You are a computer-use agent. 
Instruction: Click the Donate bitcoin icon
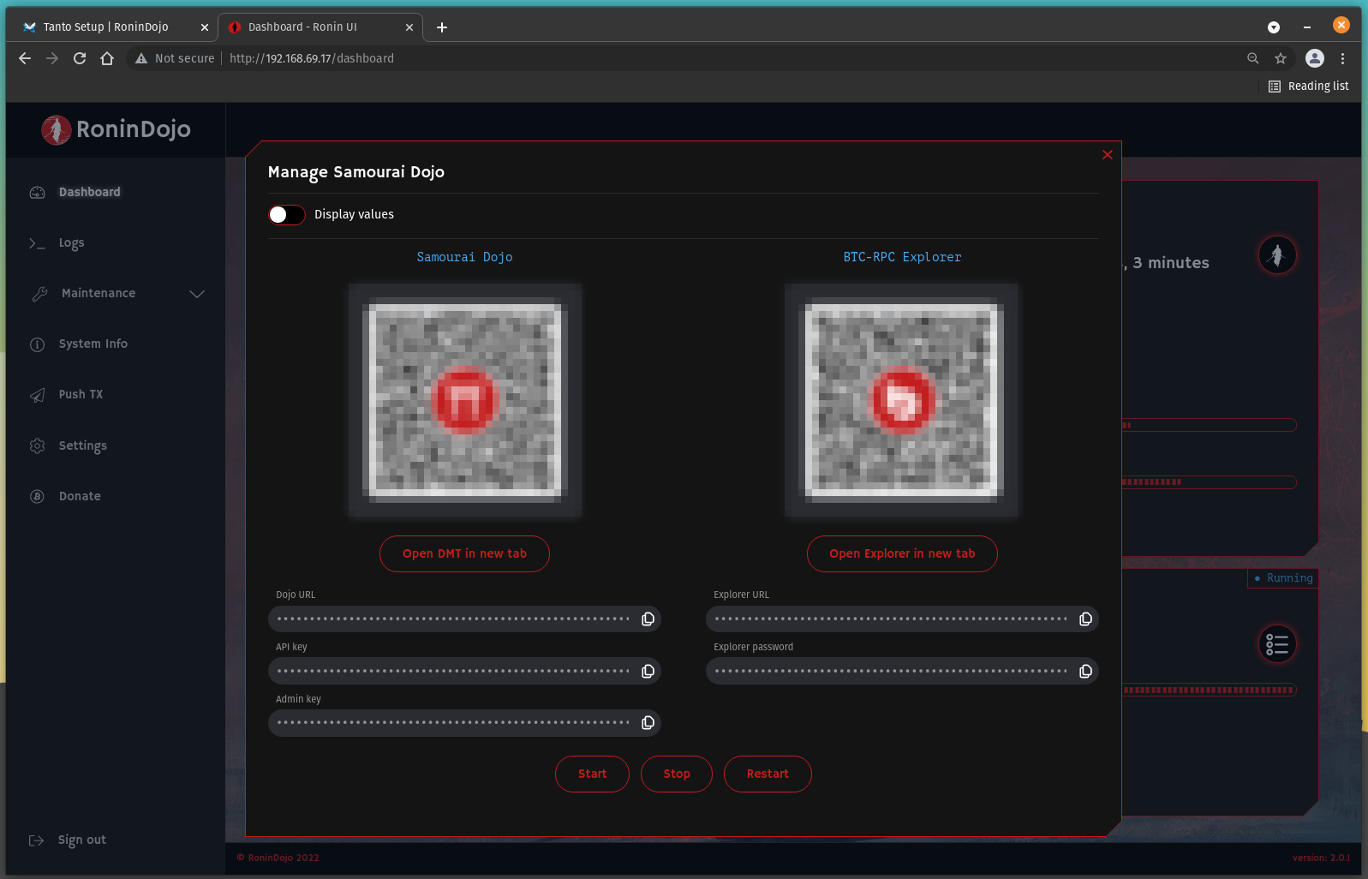click(37, 496)
